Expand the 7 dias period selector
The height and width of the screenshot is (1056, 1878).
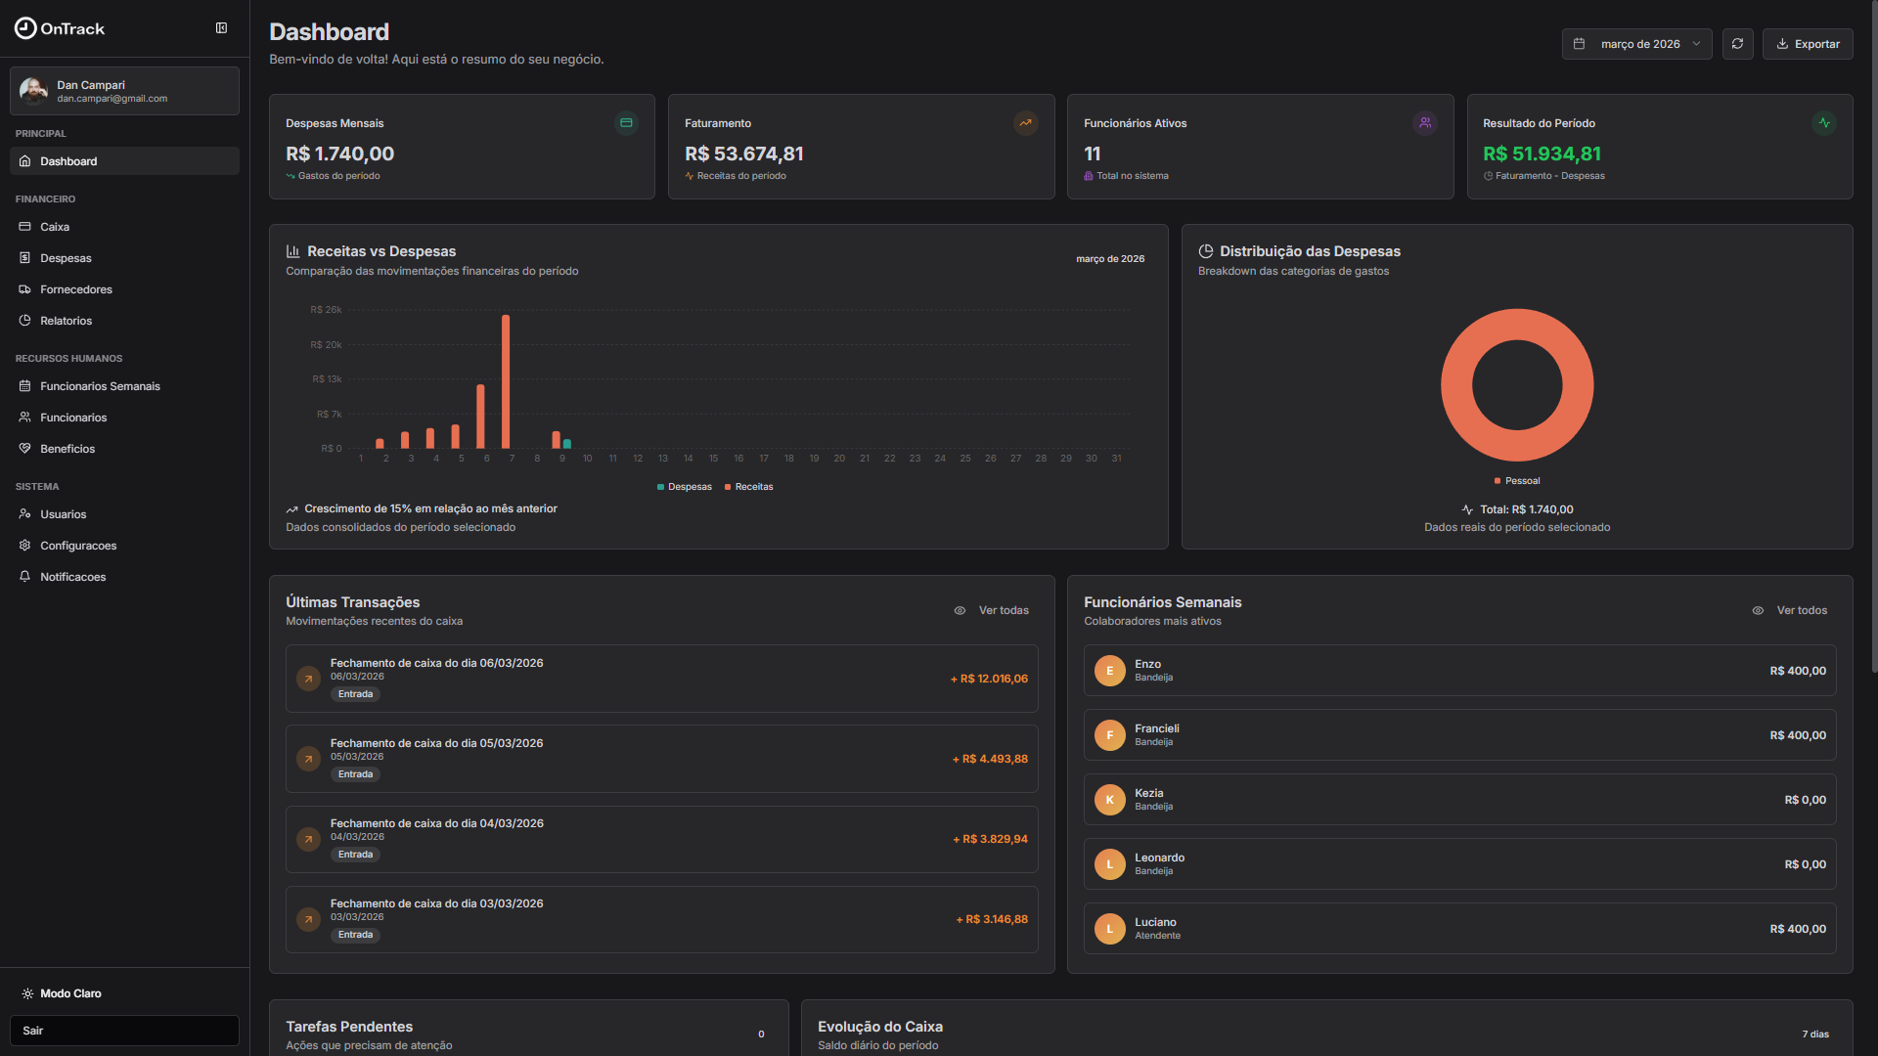(x=1814, y=1034)
